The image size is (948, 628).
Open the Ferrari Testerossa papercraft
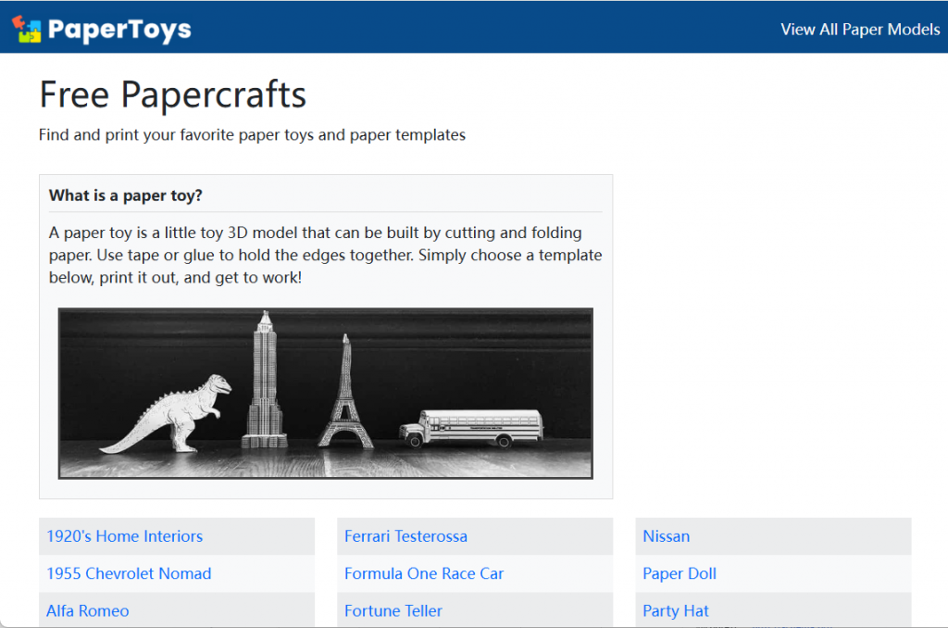(x=405, y=536)
